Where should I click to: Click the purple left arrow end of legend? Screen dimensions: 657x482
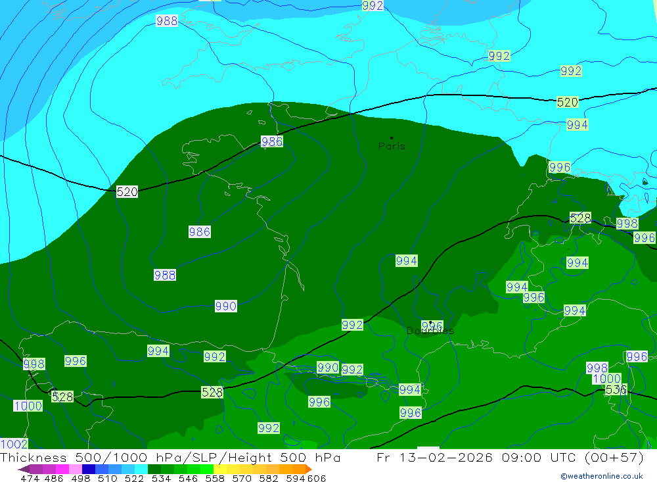pyautogui.click(x=24, y=469)
